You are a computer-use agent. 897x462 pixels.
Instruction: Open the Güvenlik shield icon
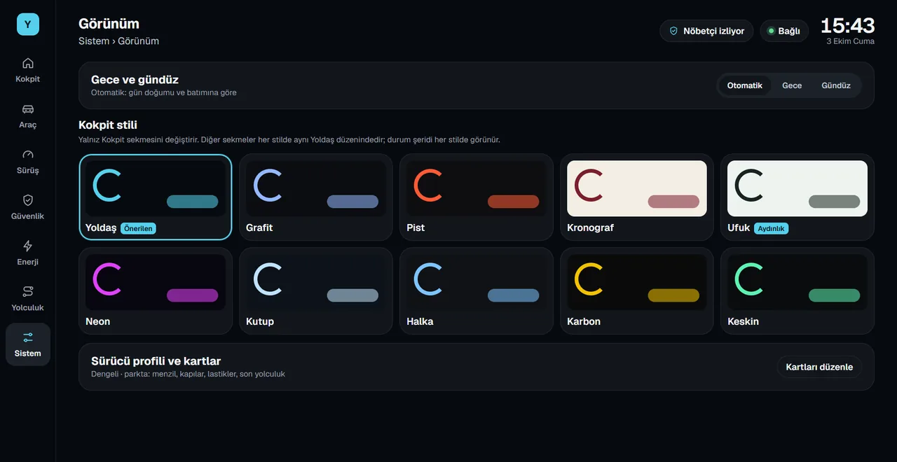pos(28,200)
